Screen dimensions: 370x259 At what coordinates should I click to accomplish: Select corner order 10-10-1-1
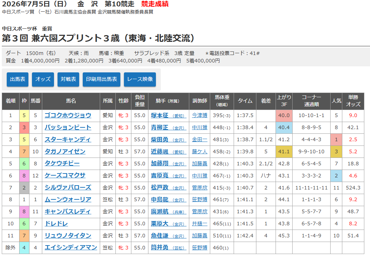click(x=311, y=115)
